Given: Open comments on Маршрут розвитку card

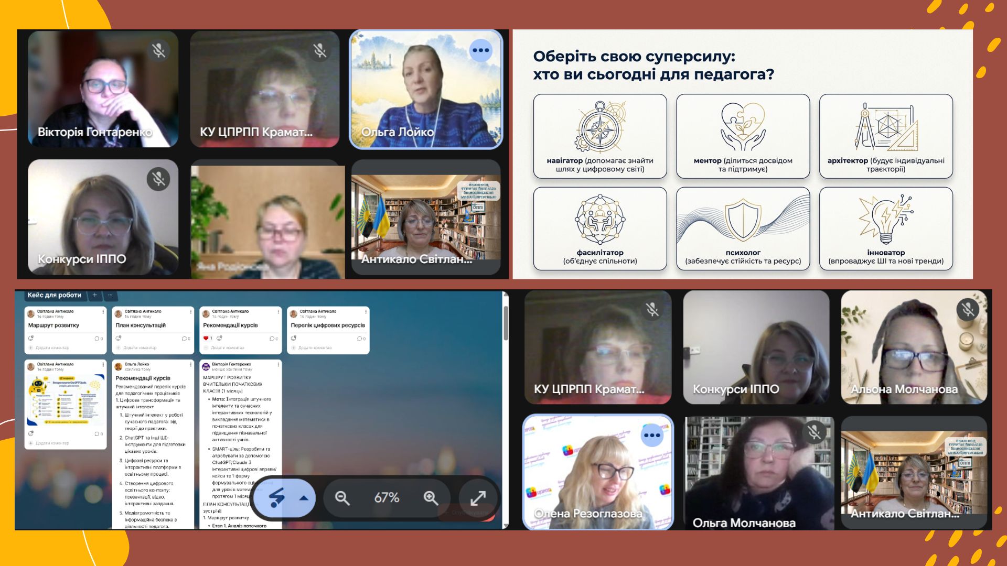Looking at the screenshot, I should tap(99, 339).
